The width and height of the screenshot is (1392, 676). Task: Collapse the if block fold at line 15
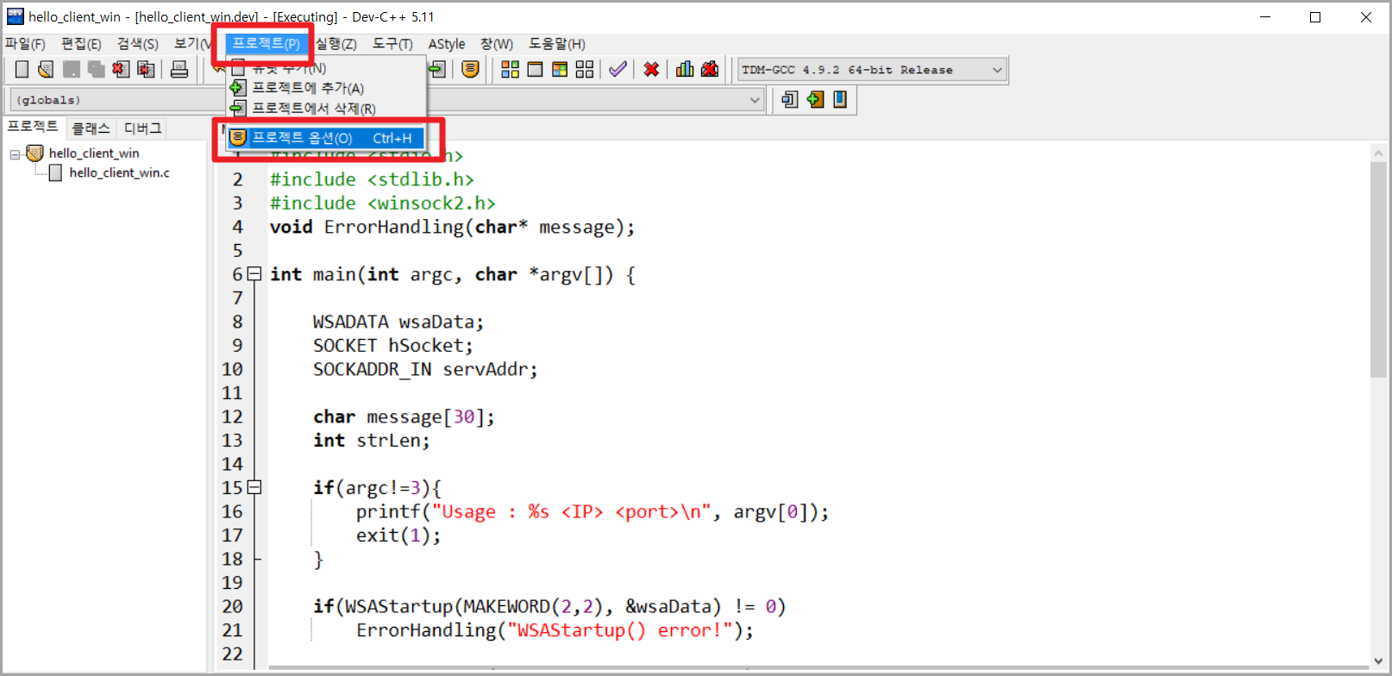point(254,487)
